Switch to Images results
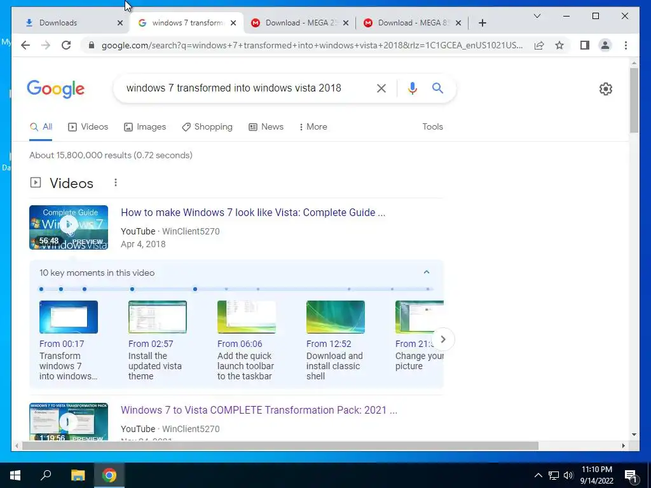This screenshot has width=651, height=488. (145, 127)
